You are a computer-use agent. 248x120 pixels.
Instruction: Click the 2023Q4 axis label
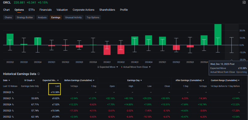(x=93, y=62)
